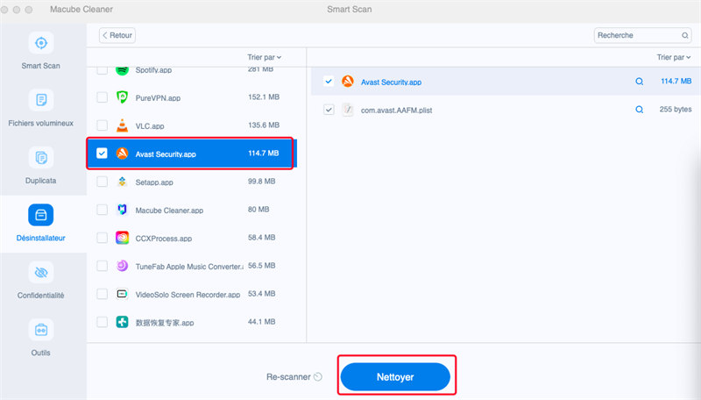Image resolution: width=701 pixels, height=400 pixels.
Task: Click the 152.1 MB size value
Action: (264, 97)
